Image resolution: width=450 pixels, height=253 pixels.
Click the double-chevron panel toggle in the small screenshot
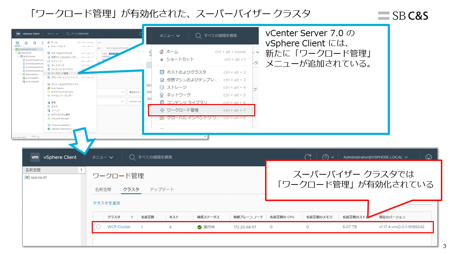click(x=205, y=136)
